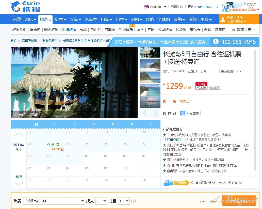
Task: Click the children info icon
Action: 133,201
